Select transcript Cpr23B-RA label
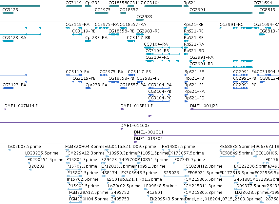 [96, 38]
